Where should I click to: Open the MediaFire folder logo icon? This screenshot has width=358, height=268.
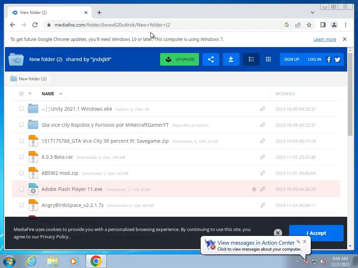pos(16,59)
